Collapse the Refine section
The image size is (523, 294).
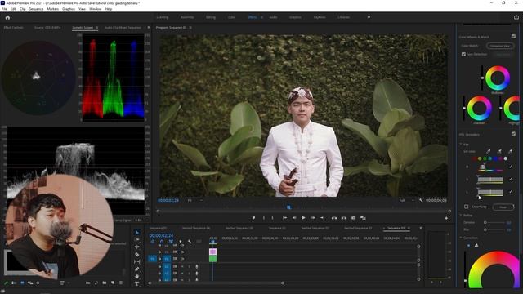[x=461, y=216]
